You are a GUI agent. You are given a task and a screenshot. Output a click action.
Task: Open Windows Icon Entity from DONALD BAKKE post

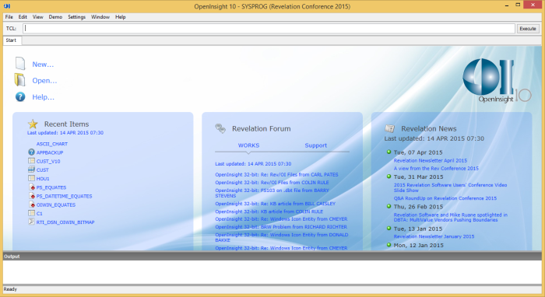[282, 237]
